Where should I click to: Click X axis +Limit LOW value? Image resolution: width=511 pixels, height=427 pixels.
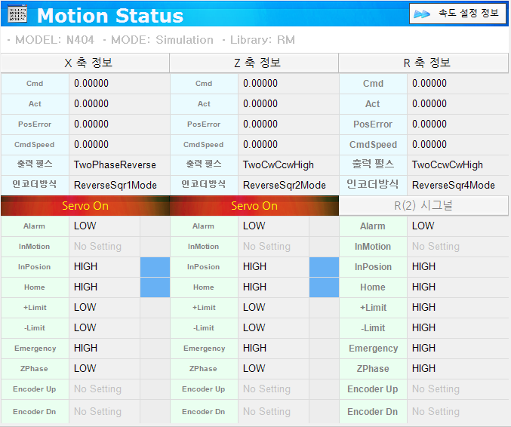click(x=85, y=308)
